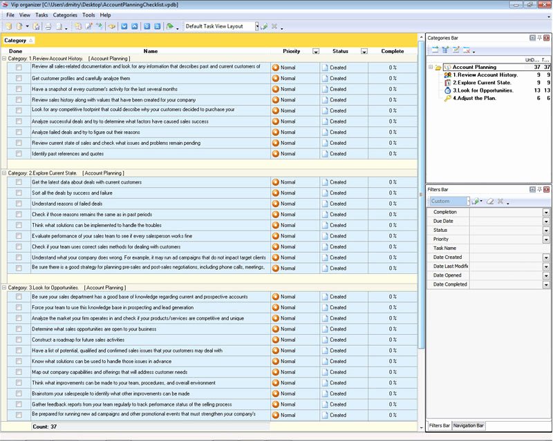This screenshot has width=553, height=441.
Task: Click the Delete Filter X icon in Filters Bar
Action: pos(500,201)
